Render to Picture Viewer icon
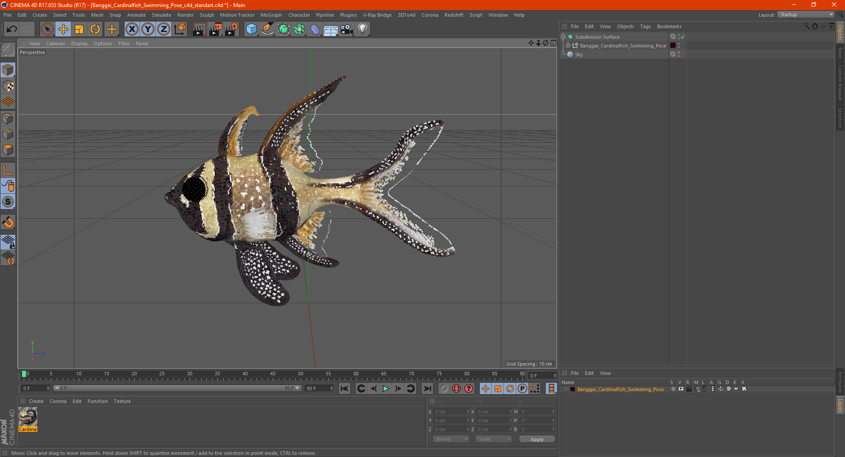The height and width of the screenshot is (457, 845). pyautogui.click(x=215, y=29)
